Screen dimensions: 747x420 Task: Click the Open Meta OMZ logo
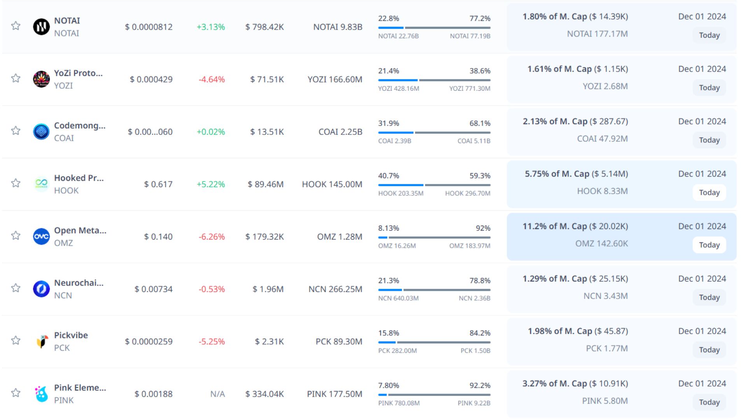coord(41,236)
